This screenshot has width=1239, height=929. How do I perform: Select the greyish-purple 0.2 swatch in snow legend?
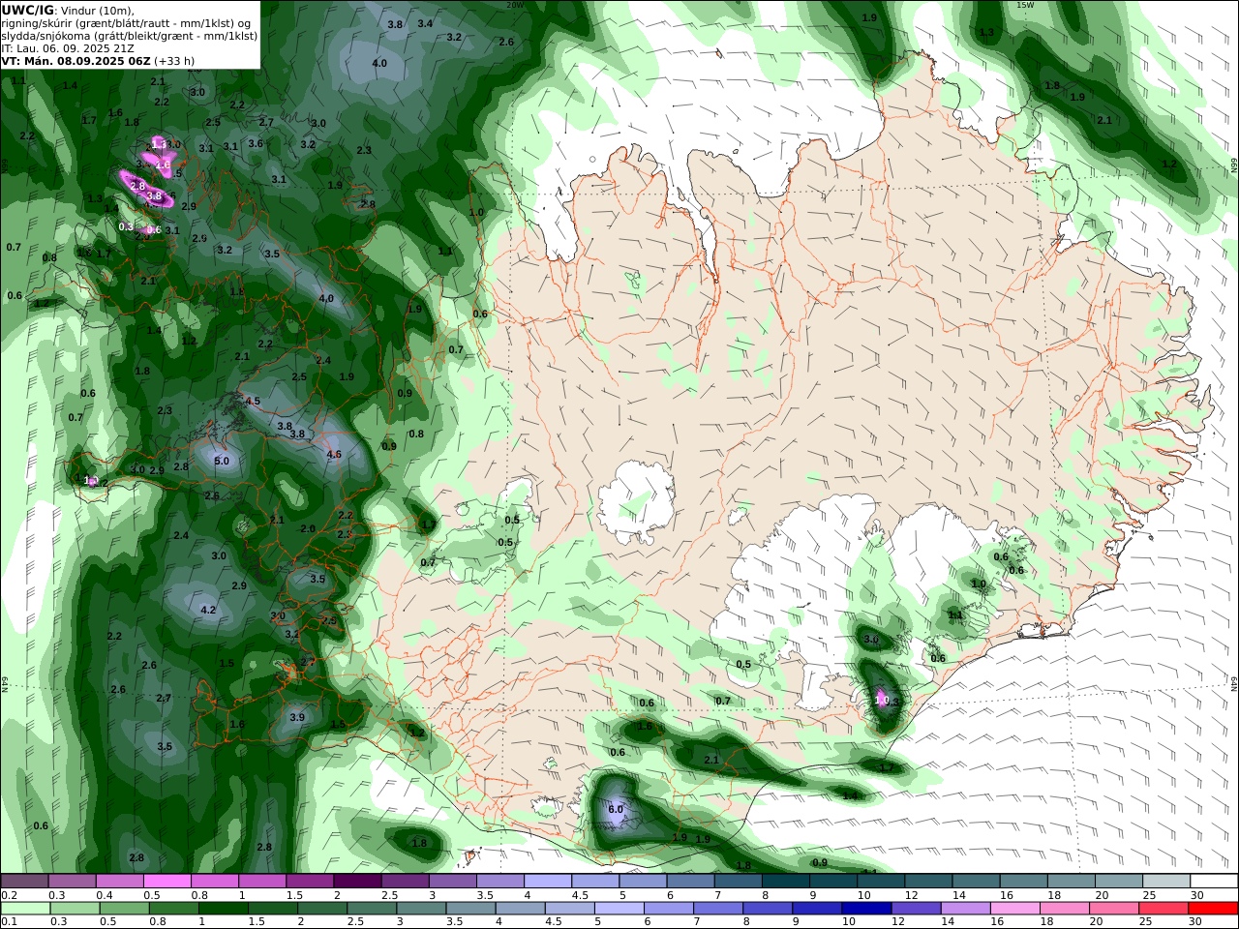tap(24, 882)
